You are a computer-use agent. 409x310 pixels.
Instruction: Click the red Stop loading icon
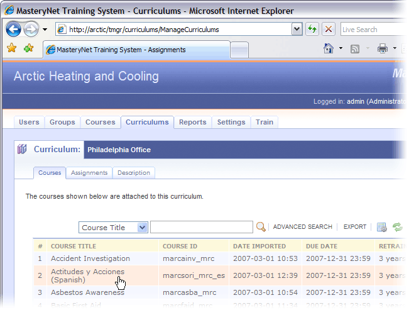click(x=329, y=29)
